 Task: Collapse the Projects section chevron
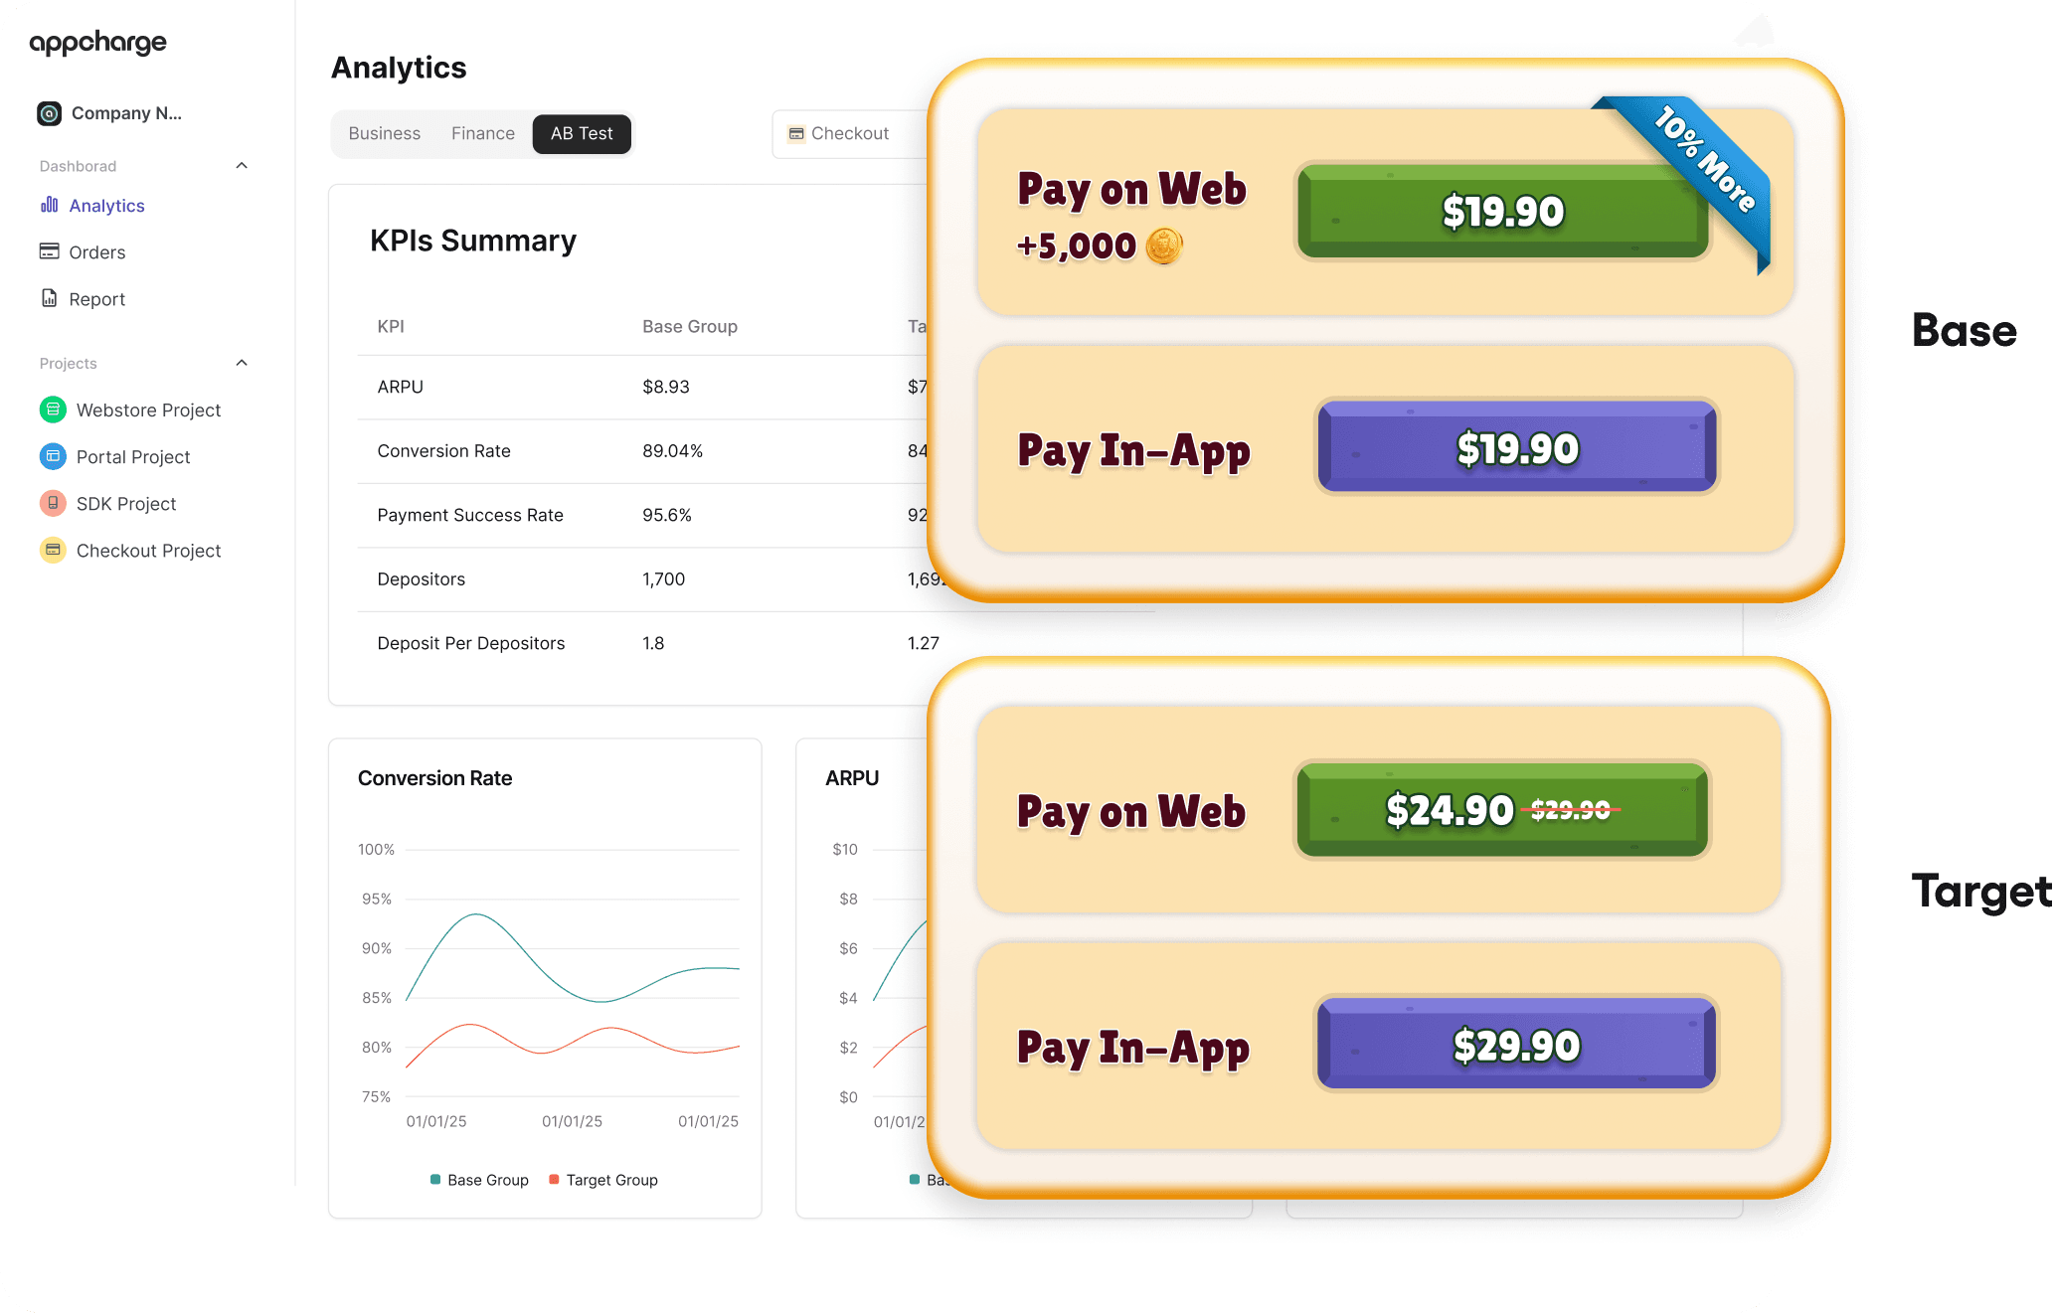242,363
